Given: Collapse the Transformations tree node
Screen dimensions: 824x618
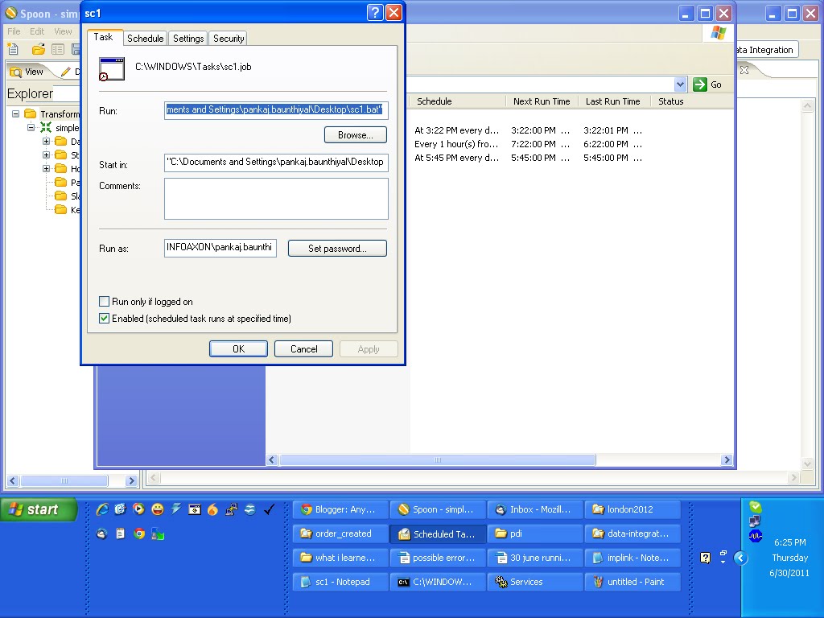Looking at the screenshot, I should pyautogui.click(x=15, y=113).
